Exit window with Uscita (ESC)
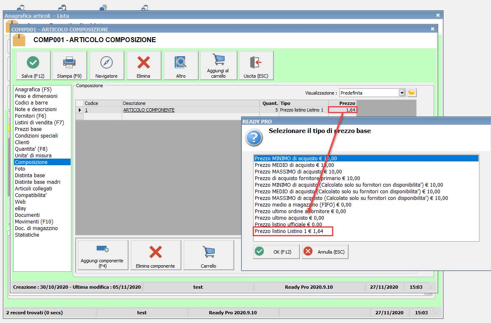Image resolution: width=491 pixels, height=323 pixels. click(256, 66)
